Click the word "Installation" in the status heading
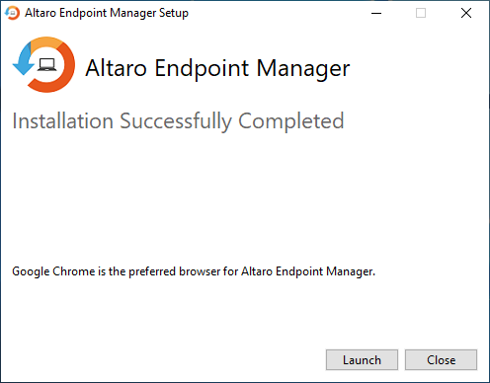490x383 pixels. [63, 120]
